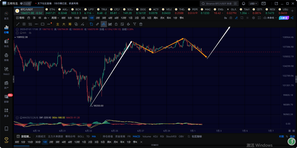Click the AI解读 button
Viewport: 297px width, 148px height.
[283, 18]
